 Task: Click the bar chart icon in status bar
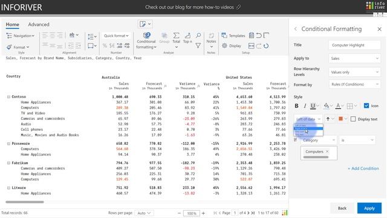(x=285, y=213)
